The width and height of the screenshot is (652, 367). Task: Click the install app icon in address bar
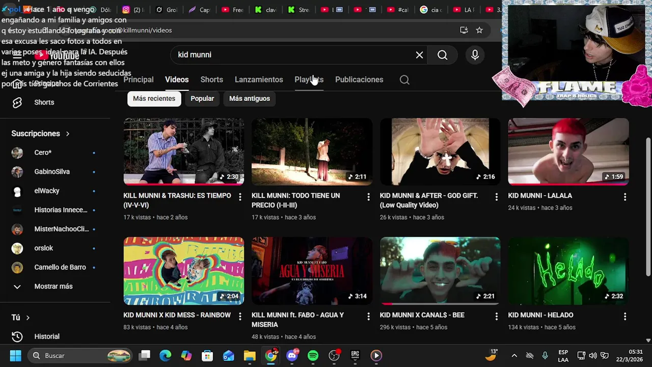coord(464,30)
